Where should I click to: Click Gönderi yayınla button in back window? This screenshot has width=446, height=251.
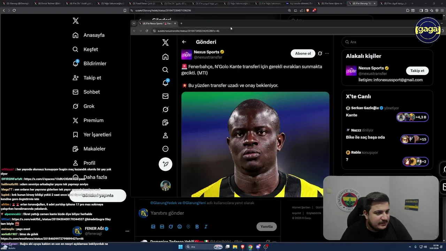click(x=98, y=196)
